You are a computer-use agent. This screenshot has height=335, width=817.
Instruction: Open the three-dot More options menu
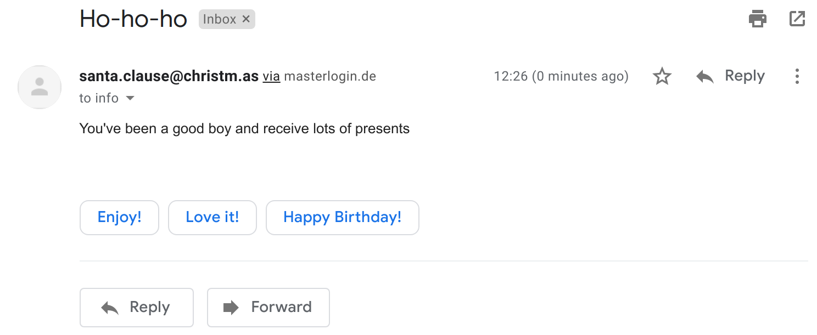click(x=797, y=76)
